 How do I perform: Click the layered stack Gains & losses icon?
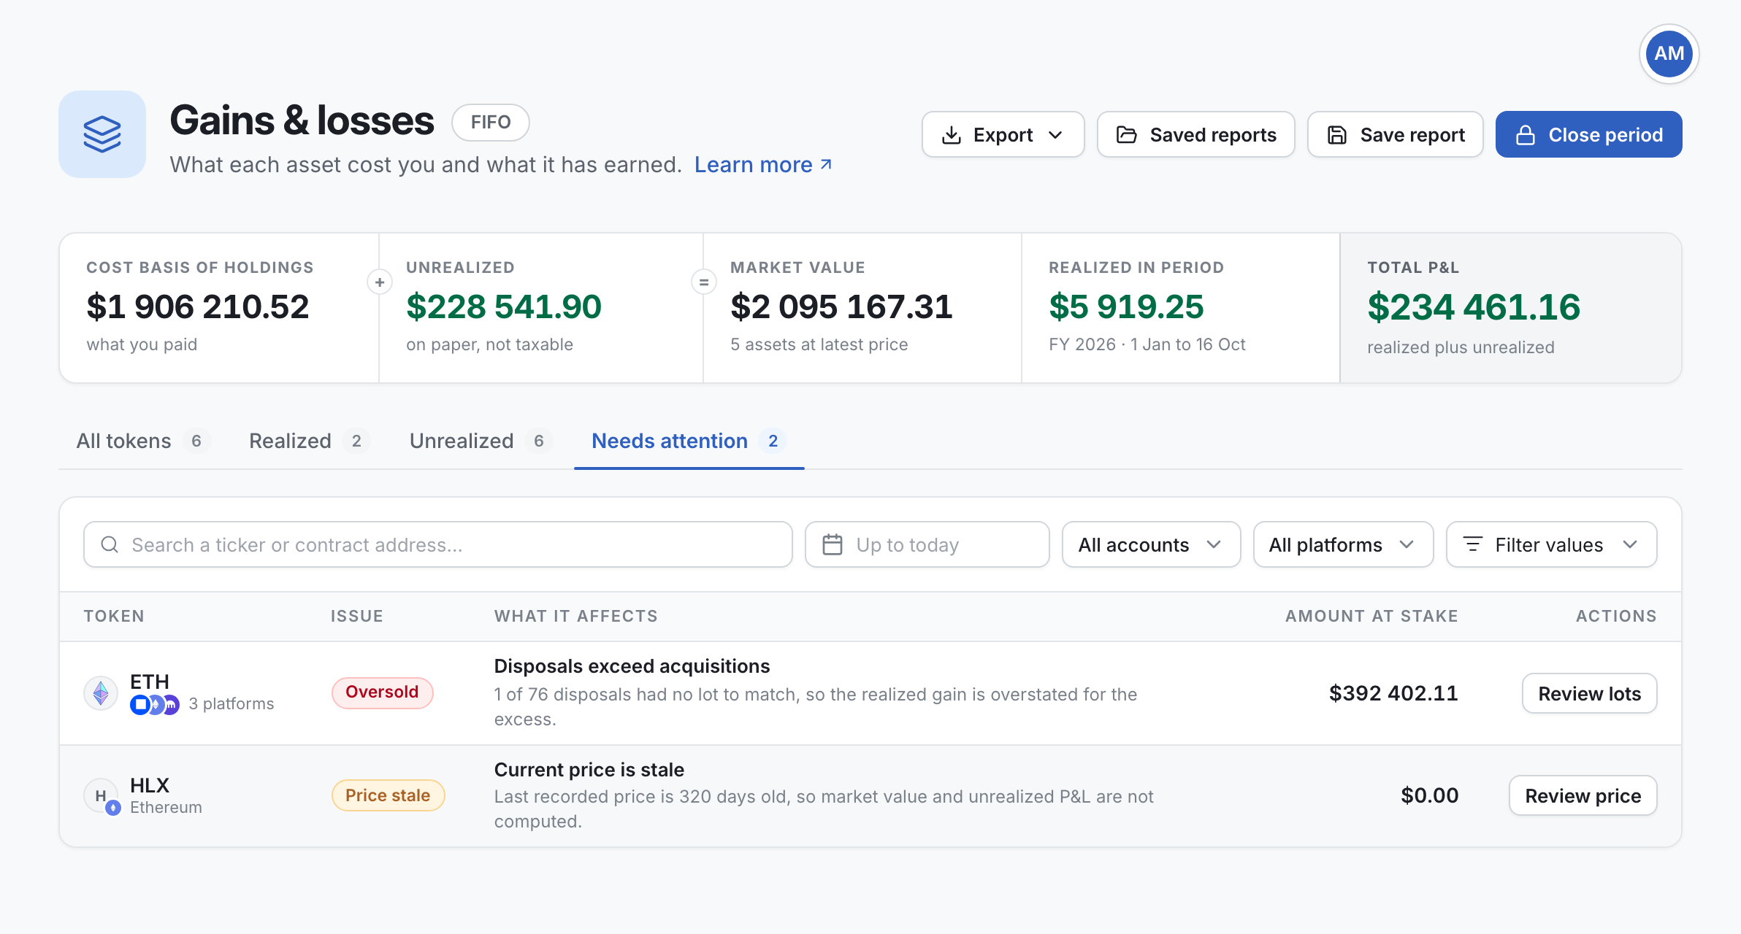[x=102, y=134]
